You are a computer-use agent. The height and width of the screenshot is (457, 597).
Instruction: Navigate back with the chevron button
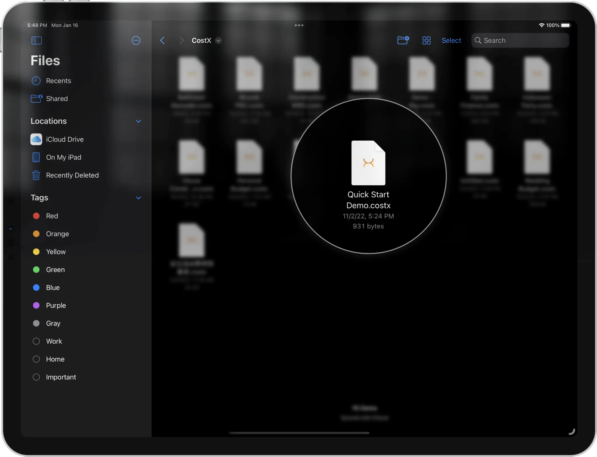click(x=162, y=40)
